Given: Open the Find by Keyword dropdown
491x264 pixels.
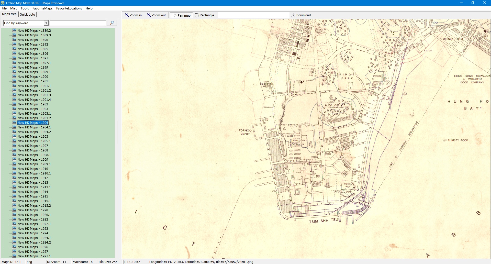Looking at the screenshot, I should point(46,23).
